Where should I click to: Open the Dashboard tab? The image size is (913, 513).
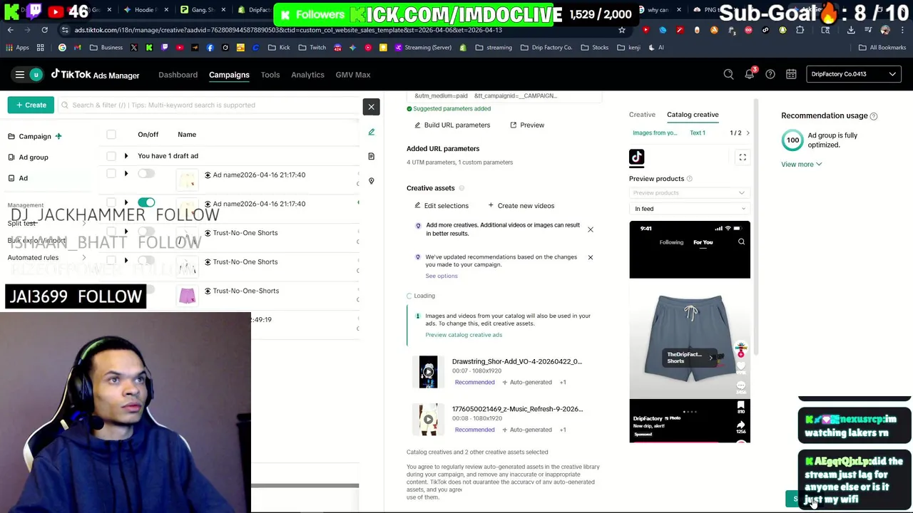pos(178,75)
